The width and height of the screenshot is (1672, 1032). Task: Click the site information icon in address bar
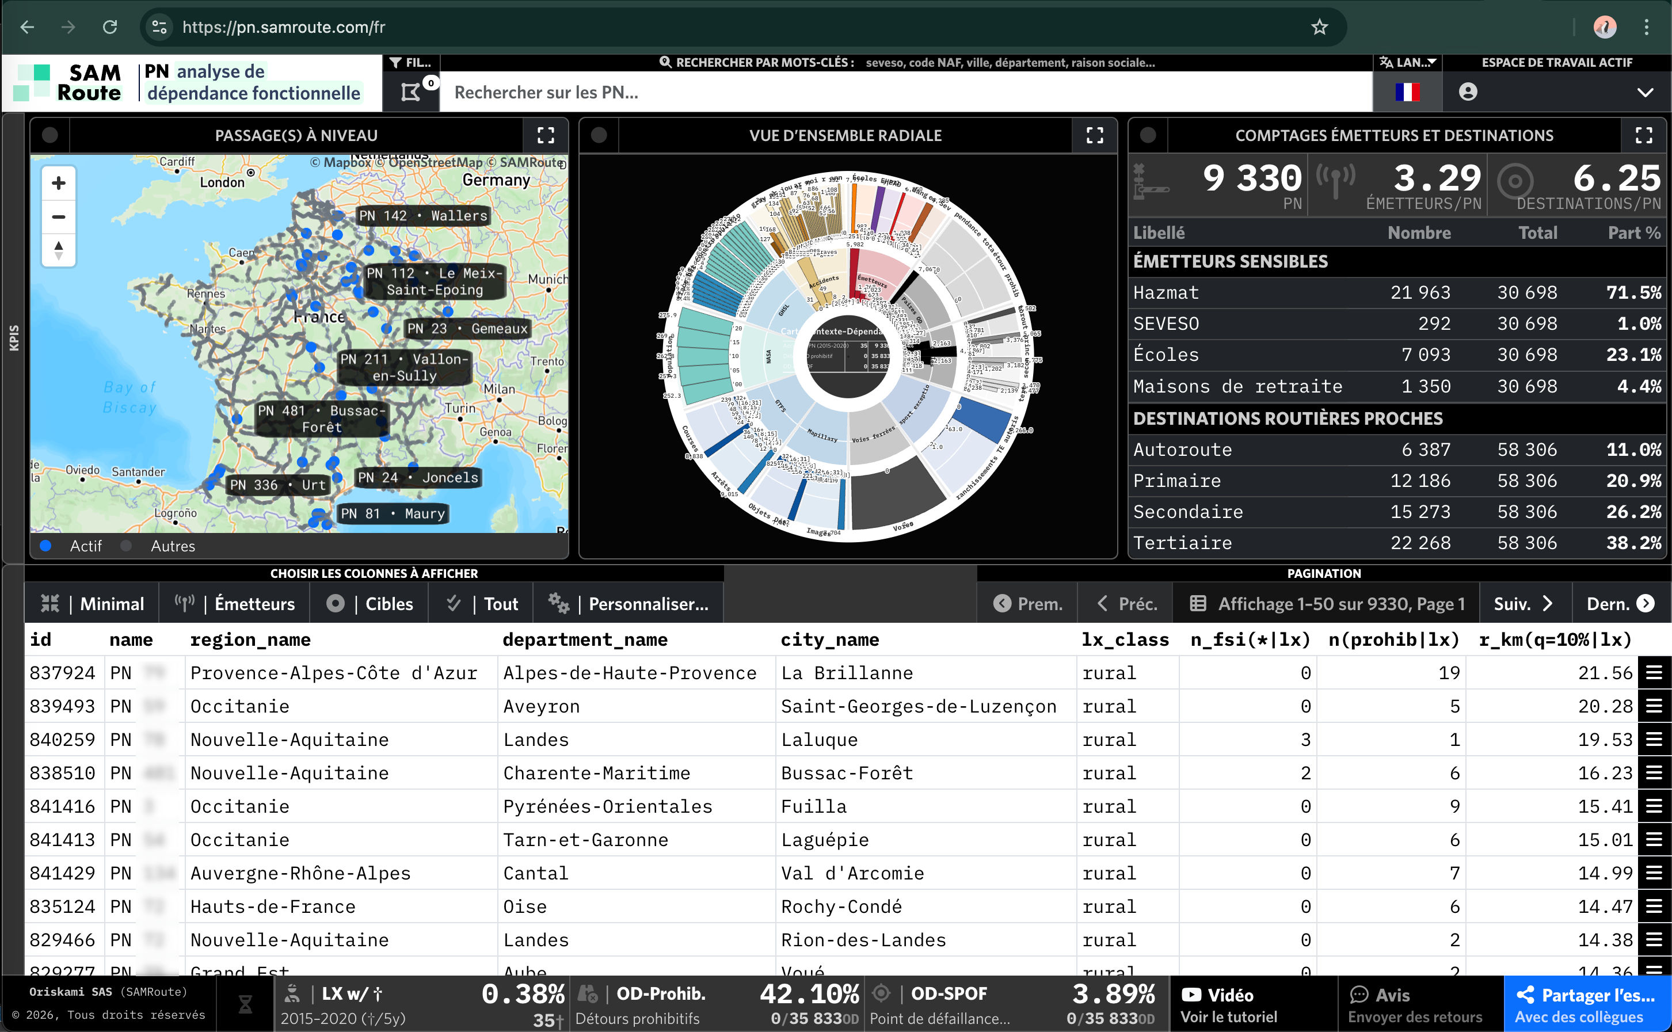159,27
